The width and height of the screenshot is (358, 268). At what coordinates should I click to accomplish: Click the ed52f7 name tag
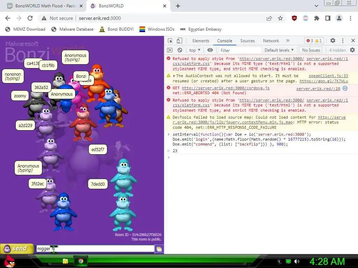pyautogui.click(x=98, y=149)
